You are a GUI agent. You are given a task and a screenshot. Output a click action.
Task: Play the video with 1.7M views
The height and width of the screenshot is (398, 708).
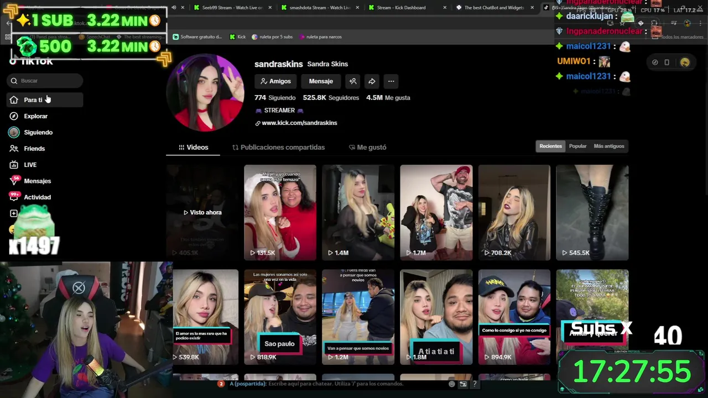[436, 212]
